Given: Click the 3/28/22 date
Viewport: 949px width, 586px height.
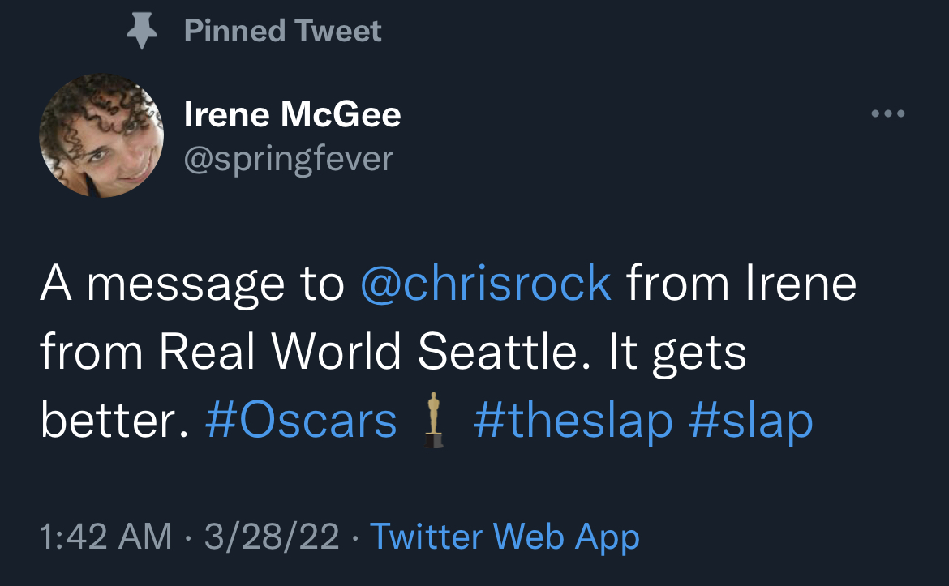Looking at the screenshot, I should 272,537.
